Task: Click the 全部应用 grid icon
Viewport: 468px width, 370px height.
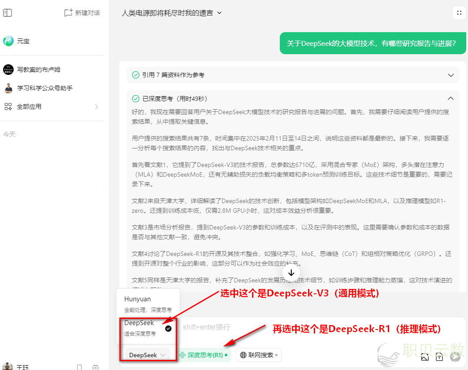Action: click(x=8, y=107)
